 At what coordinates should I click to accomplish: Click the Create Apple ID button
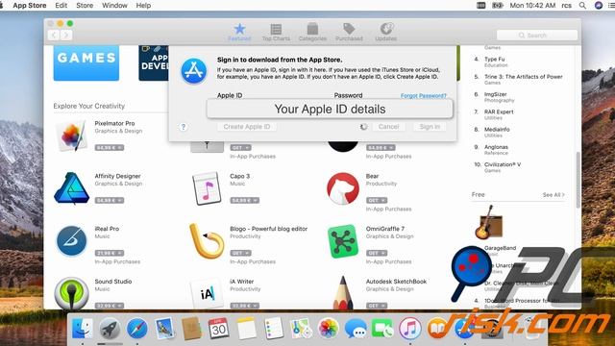click(x=247, y=127)
